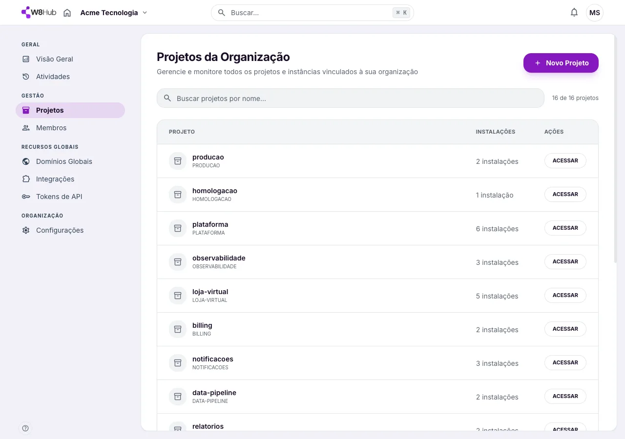This screenshot has width=625, height=439.
Task: Click ACESSAR for plataforma project
Action: 565,228
